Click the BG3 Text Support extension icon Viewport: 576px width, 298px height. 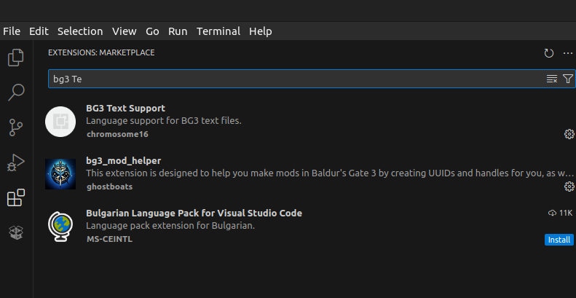tap(60, 122)
